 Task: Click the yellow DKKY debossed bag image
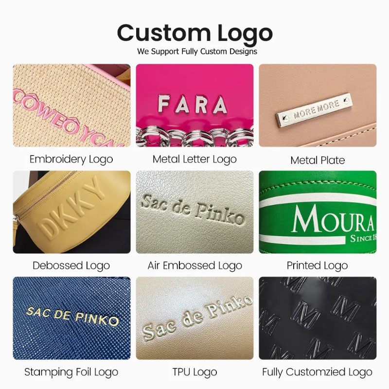tap(71, 212)
